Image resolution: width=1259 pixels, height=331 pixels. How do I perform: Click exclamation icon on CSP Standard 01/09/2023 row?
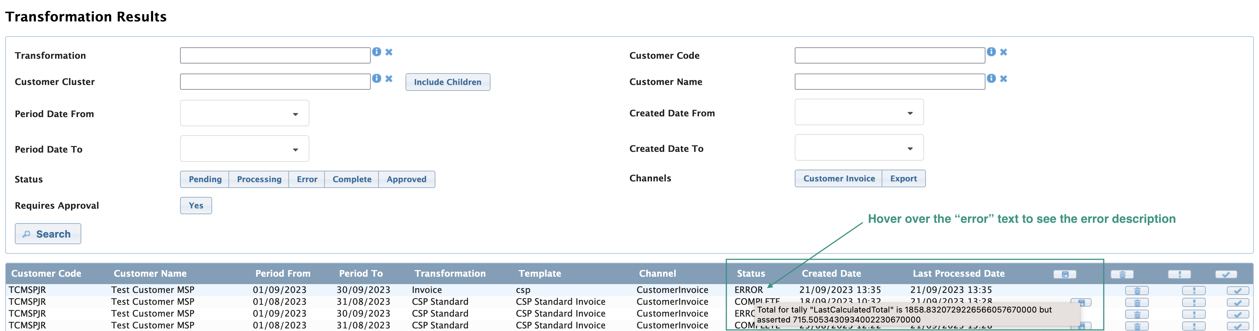[x=1194, y=314]
